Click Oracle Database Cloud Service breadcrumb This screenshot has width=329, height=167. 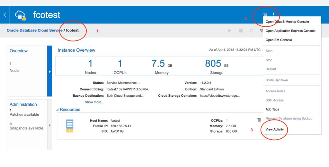click(35, 30)
